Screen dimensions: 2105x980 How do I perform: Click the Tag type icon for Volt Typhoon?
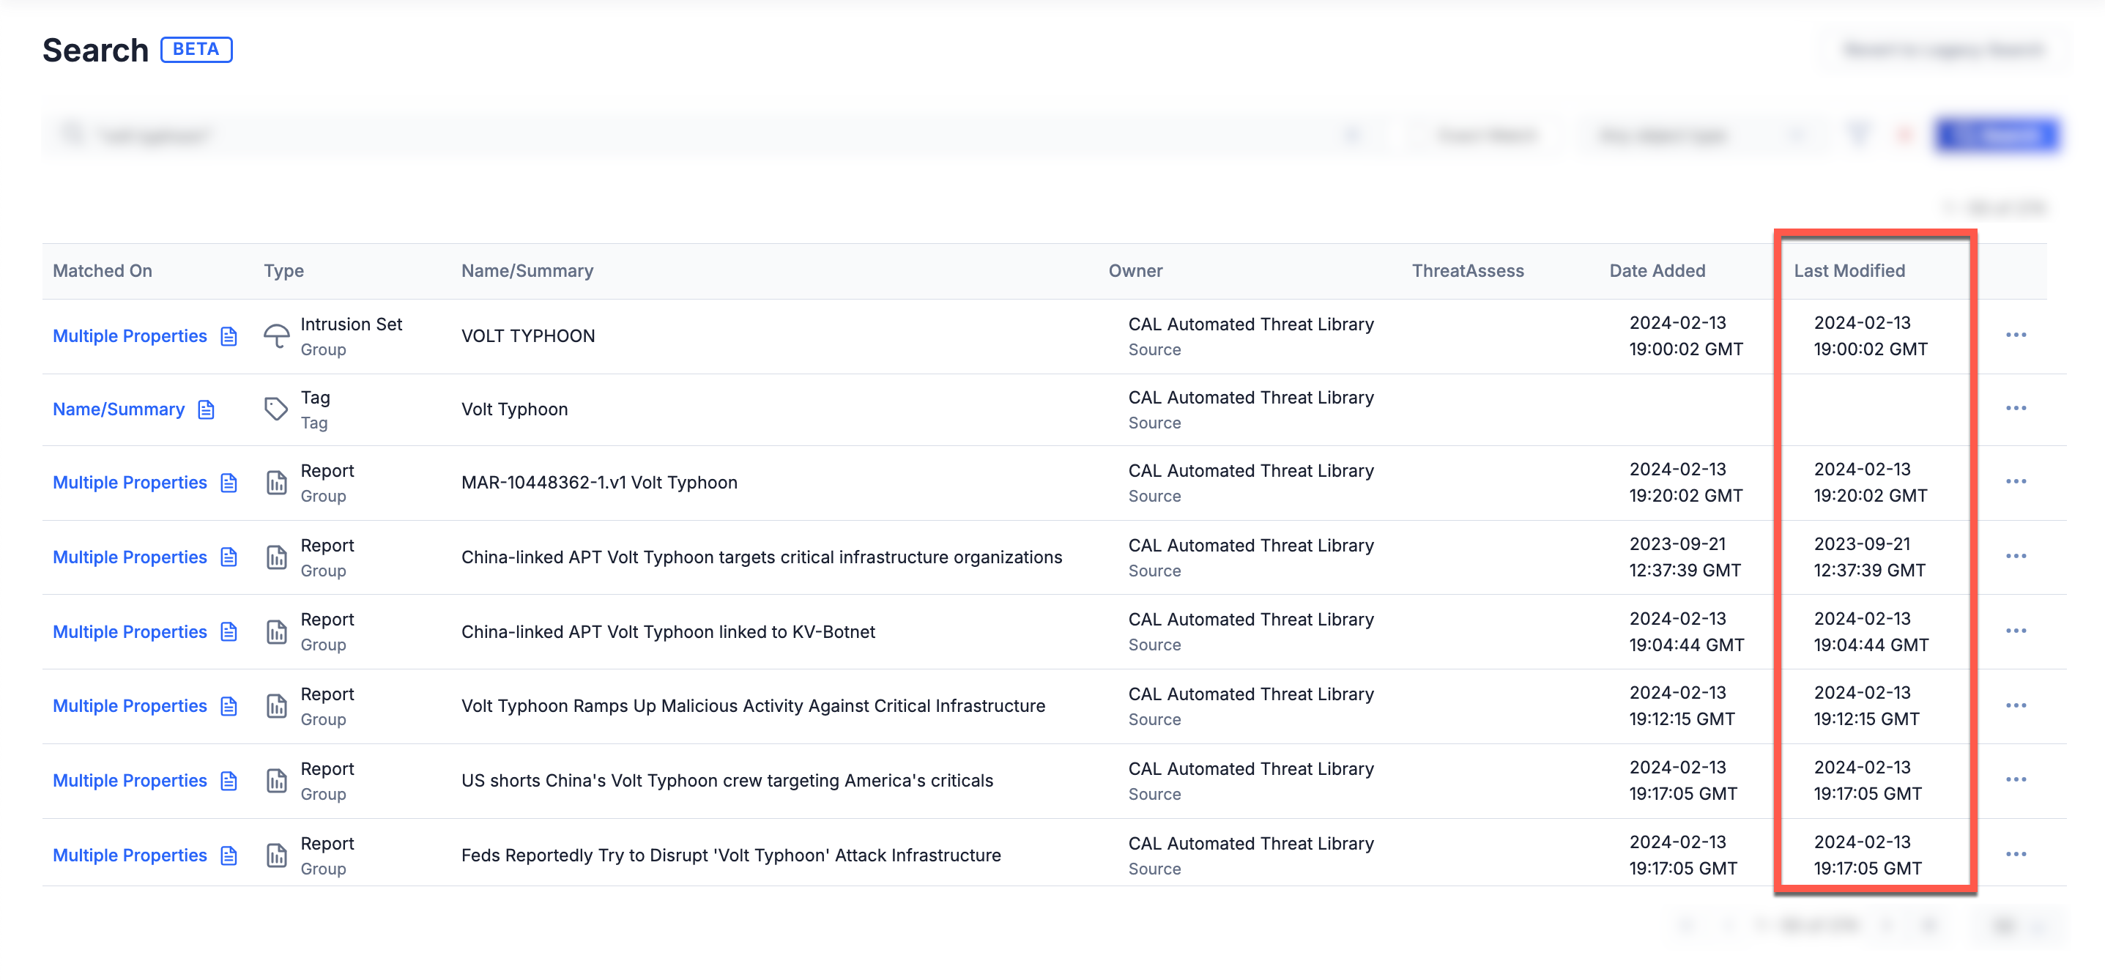276,409
